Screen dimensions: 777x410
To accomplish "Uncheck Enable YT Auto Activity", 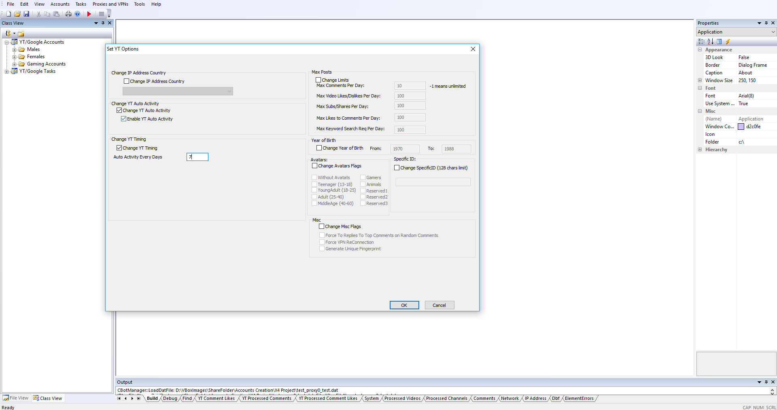I will pyautogui.click(x=124, y=119).
